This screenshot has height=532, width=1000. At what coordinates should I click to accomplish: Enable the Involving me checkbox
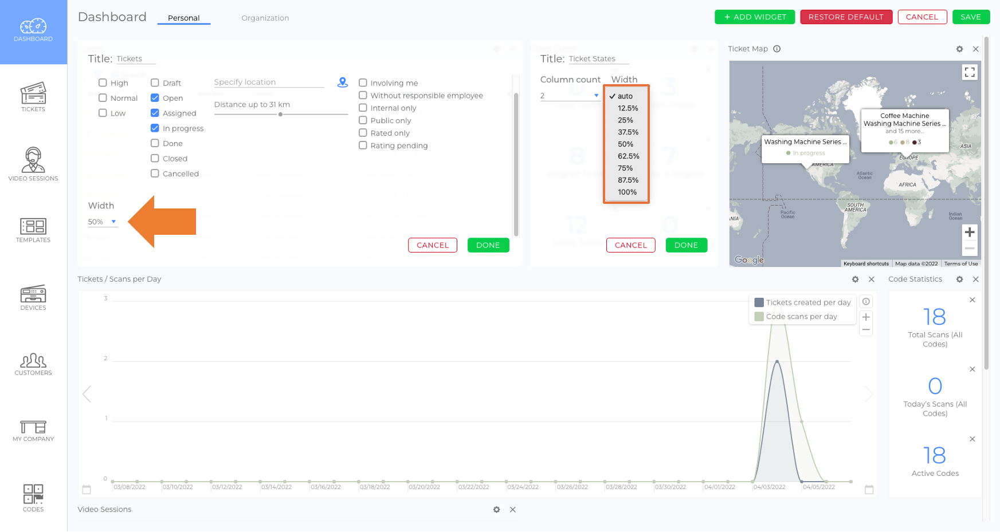click(363, 83)
